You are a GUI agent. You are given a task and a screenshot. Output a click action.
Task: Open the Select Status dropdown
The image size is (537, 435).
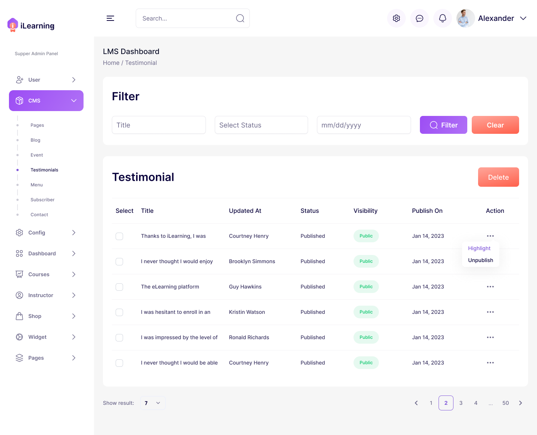pos(261,125)
